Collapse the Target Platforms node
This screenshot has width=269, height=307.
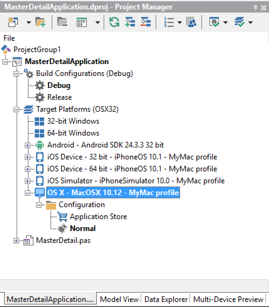(16, 110)
